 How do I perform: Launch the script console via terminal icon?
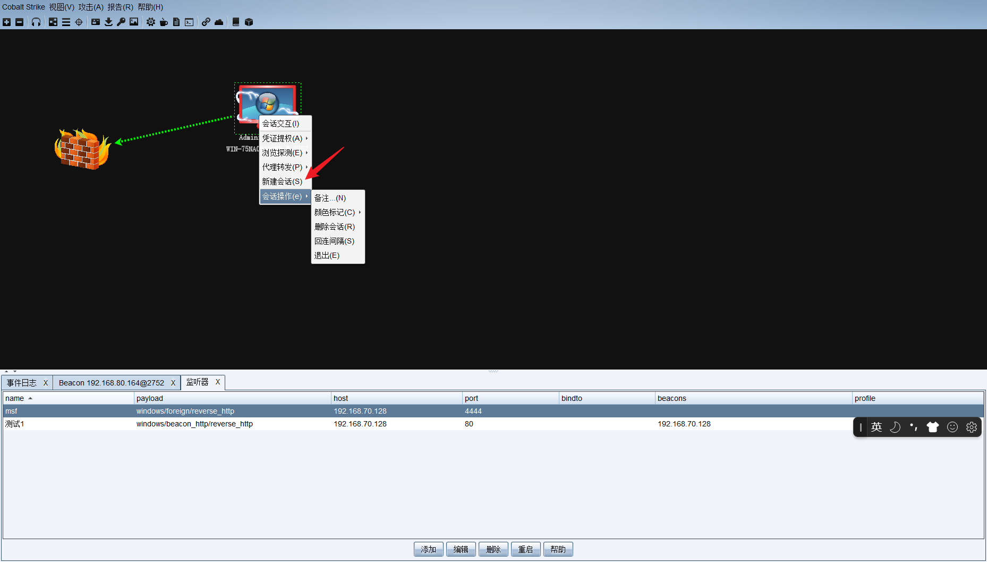[189, 22]
